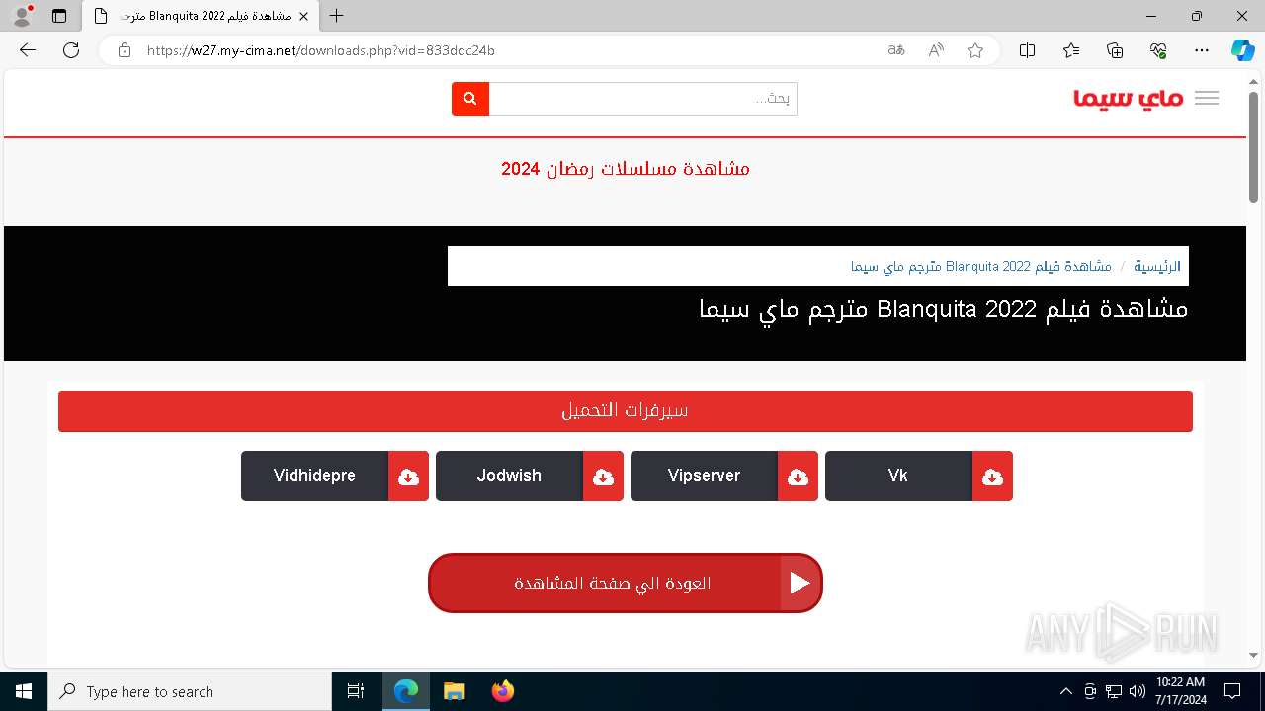This screenshot has height=711, width=1265.
Task: Open split screen view
Action: 1027,50
